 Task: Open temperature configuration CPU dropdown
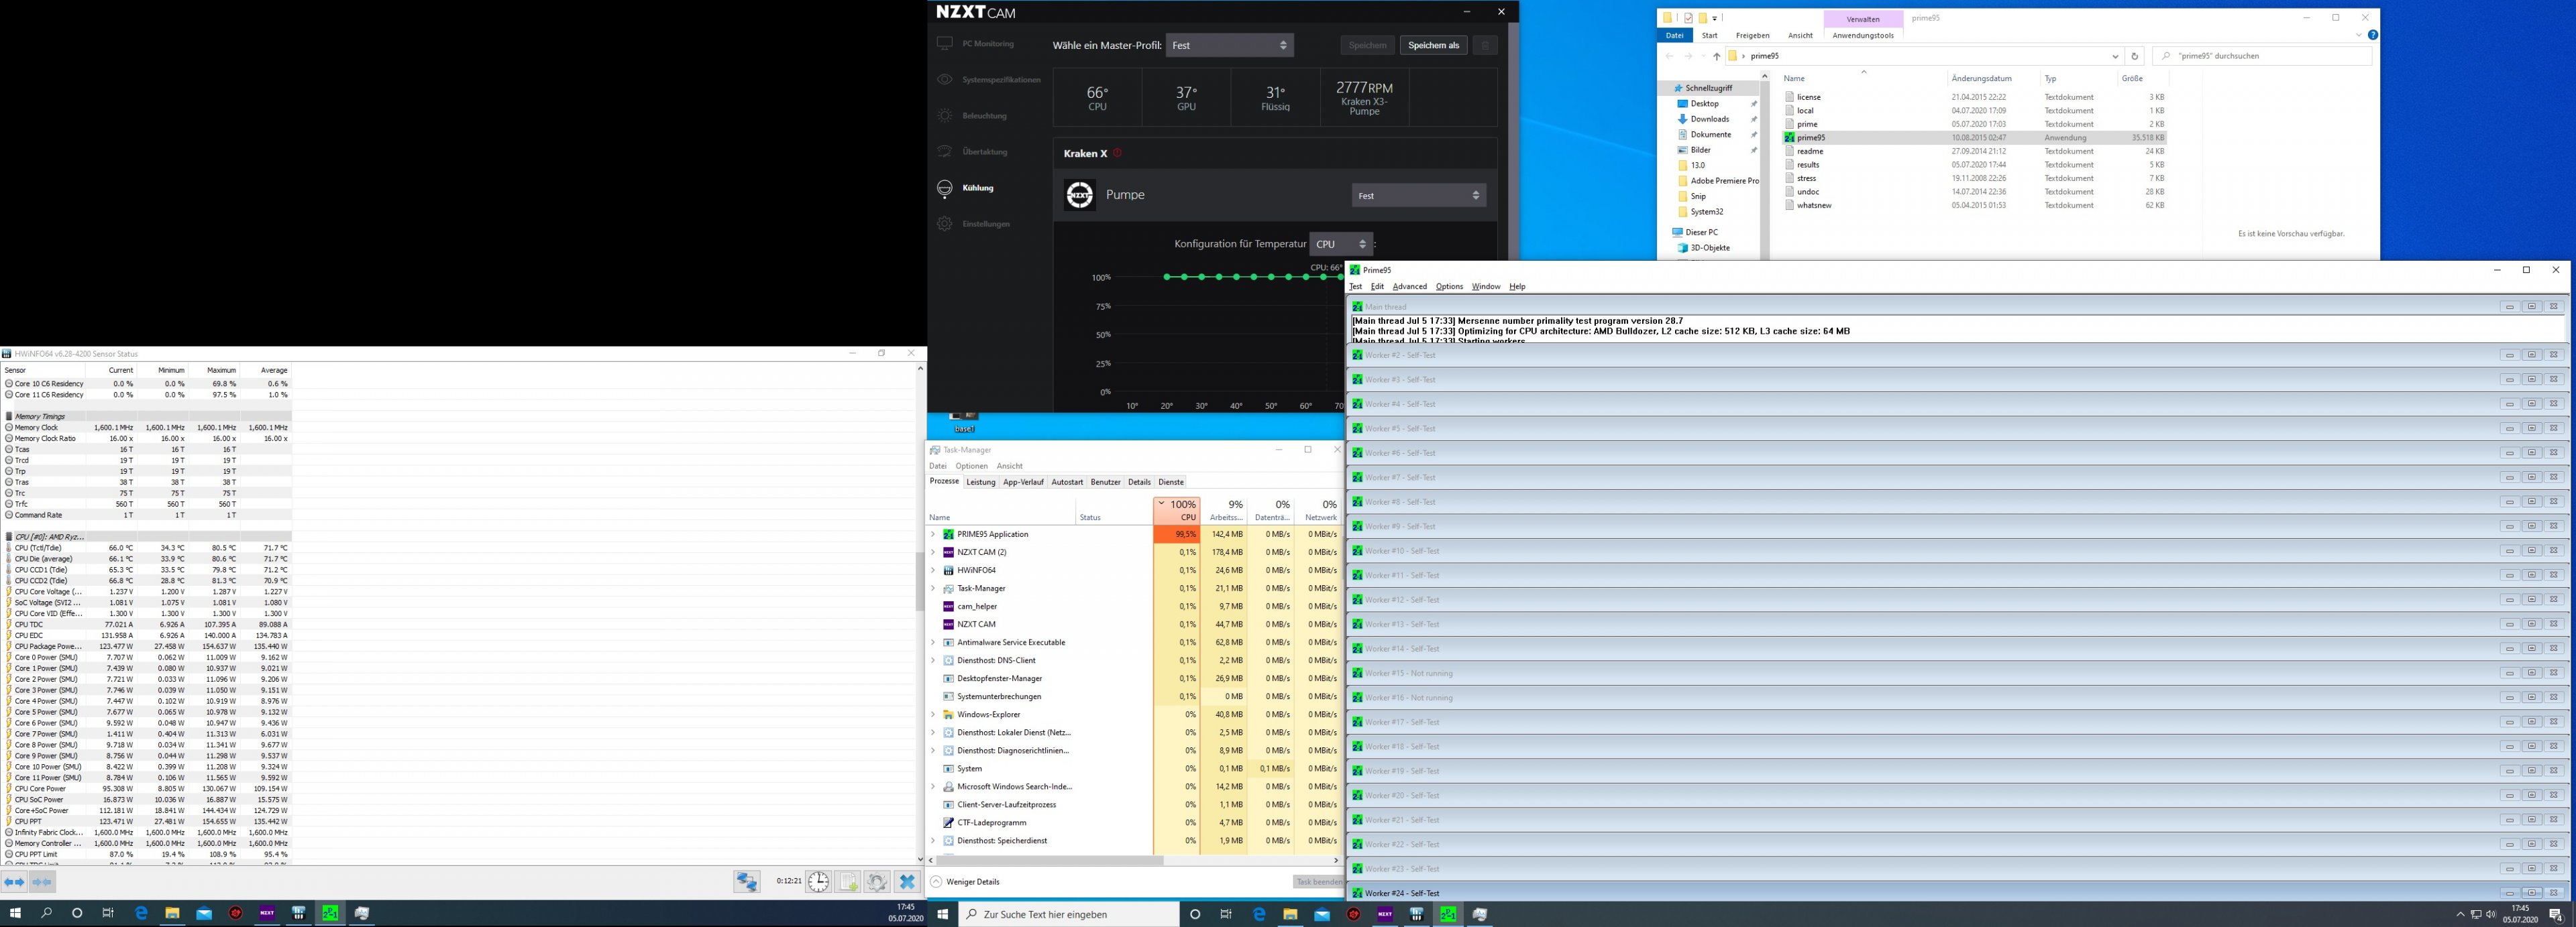tap(1340, 244)
